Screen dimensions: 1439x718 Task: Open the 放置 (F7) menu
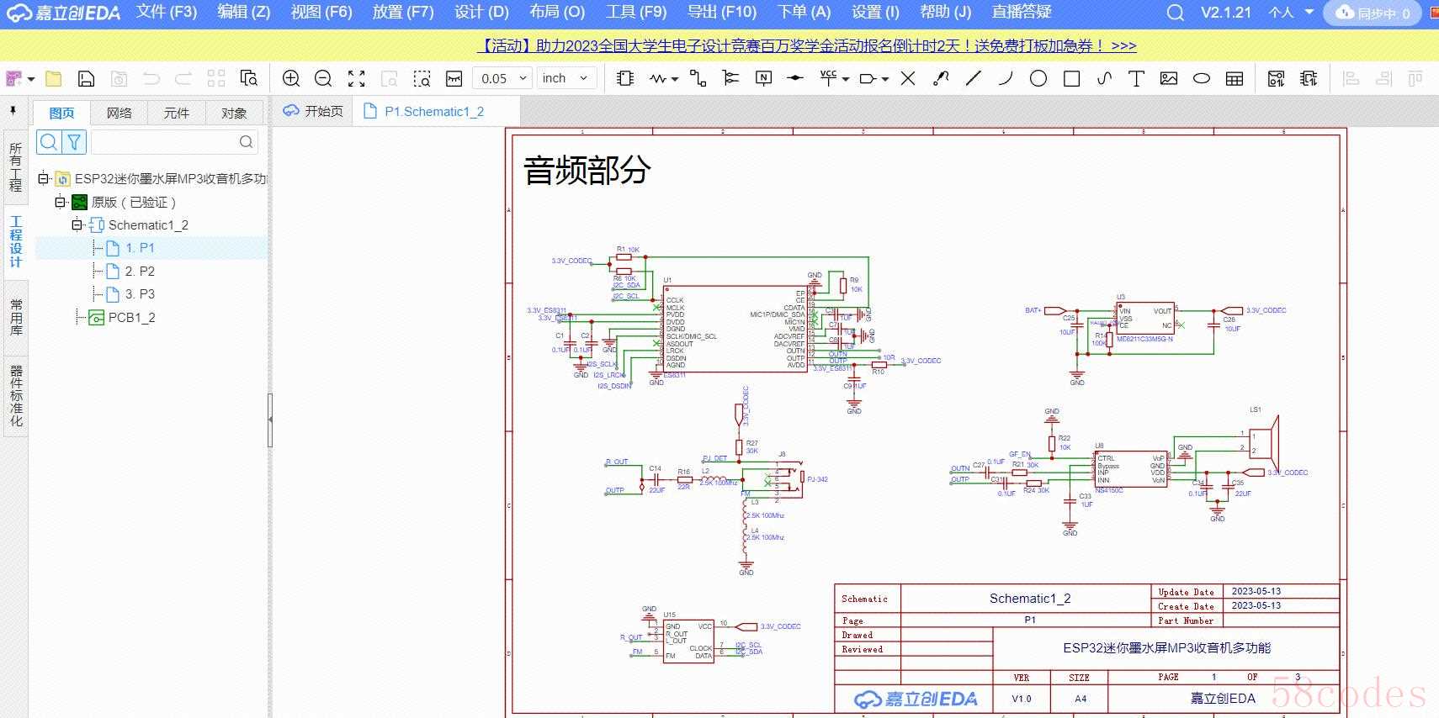(x=403, y=12)
